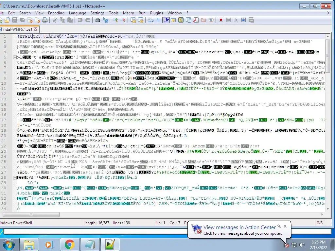Toggle the indent guide toolbar button
Screen dimensions: 335x251
[166, 20]
